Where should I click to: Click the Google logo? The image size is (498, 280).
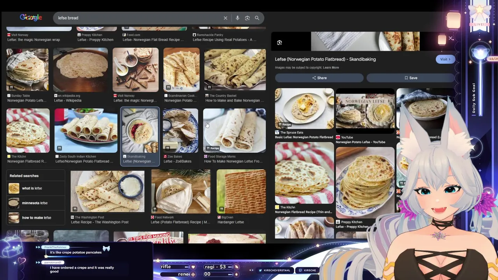(31, 17)
